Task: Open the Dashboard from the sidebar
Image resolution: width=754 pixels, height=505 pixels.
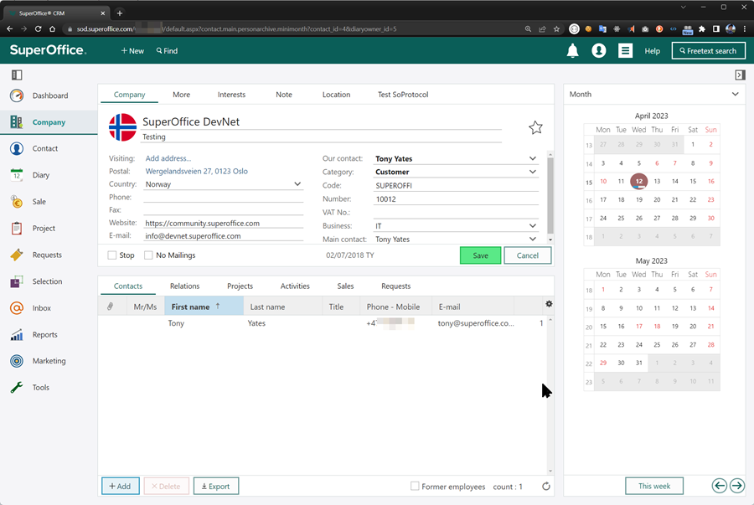Action: click(x=49, y=95)
